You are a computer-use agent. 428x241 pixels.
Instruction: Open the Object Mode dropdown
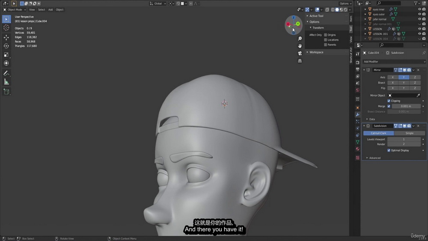(x=15, y=9)
